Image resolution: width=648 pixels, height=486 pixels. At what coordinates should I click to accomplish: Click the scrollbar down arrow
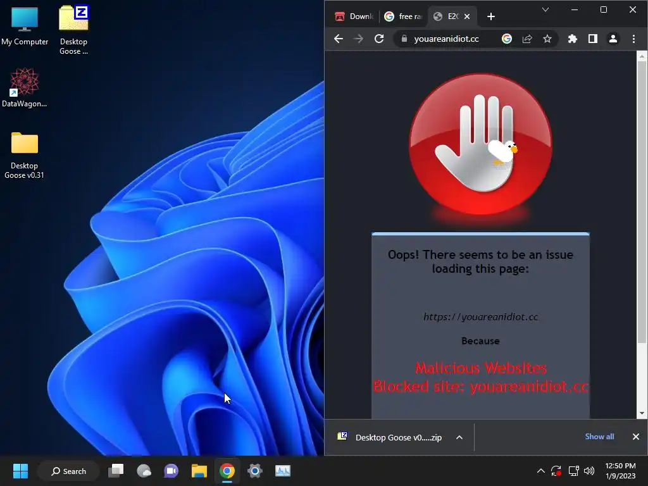[642, 413]
